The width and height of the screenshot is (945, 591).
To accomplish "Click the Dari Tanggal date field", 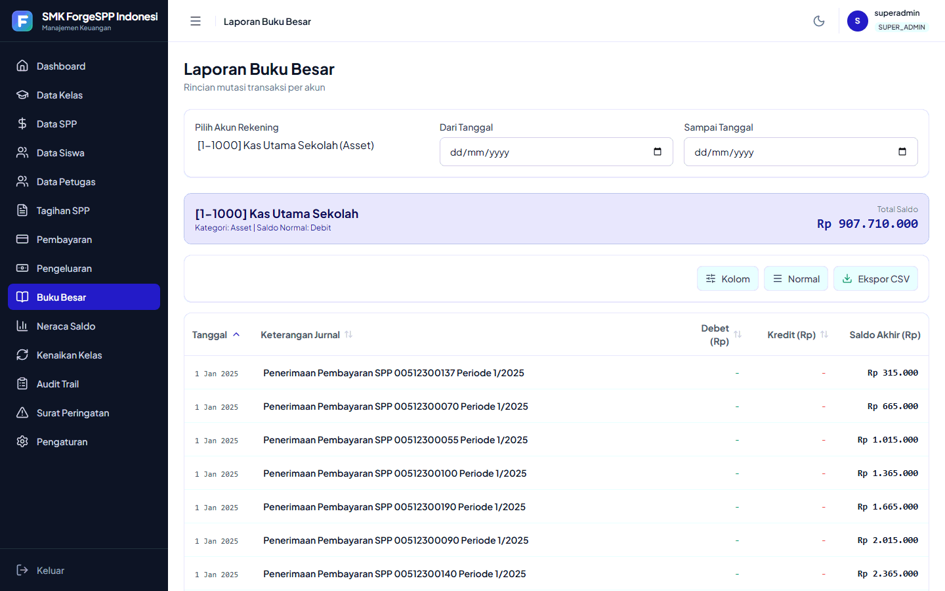I will pos(556,152).
